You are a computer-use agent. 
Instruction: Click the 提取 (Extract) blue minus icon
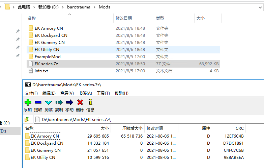(x=38, y=102)
